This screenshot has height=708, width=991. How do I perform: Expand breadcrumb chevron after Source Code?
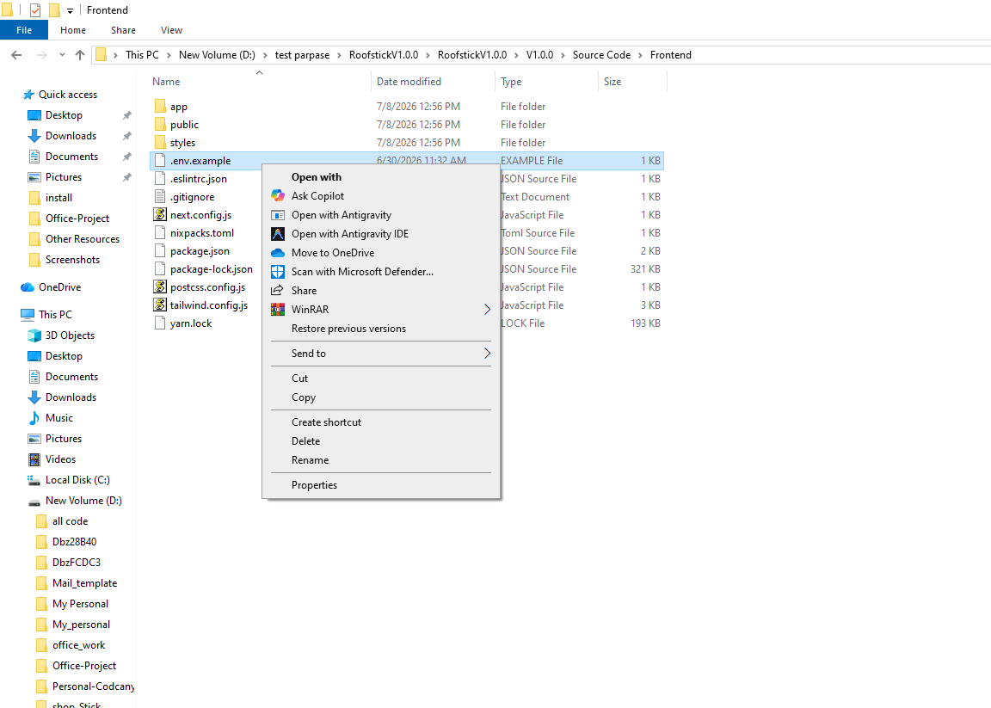tap(640, 55)
